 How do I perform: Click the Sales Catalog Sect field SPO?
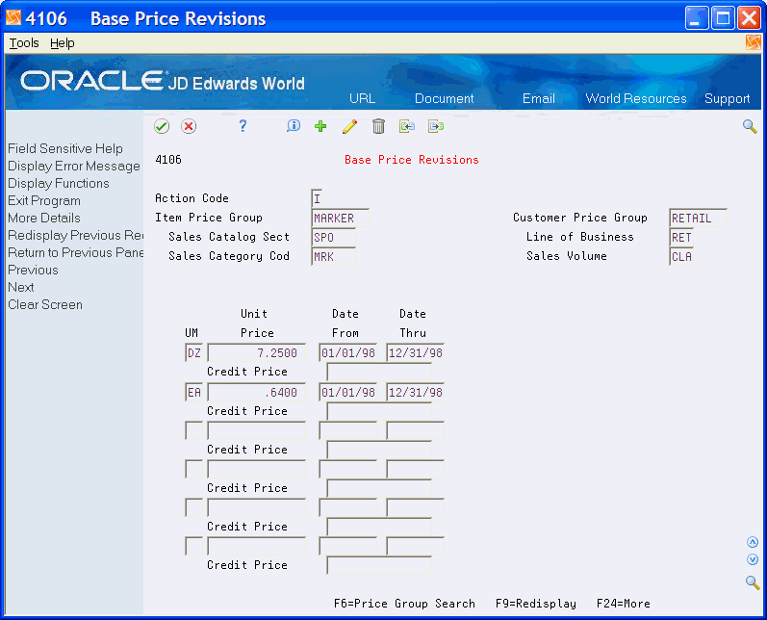334,238
